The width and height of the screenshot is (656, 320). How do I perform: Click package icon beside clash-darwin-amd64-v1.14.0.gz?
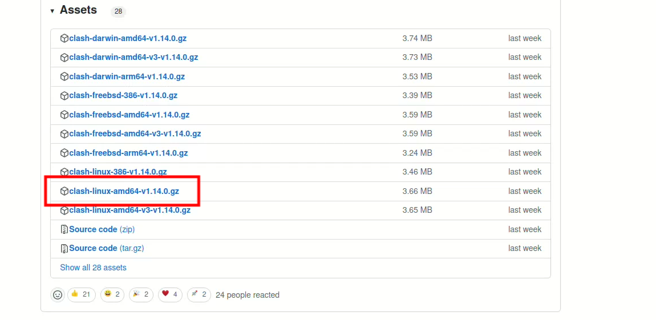click(x=64, y=39)
